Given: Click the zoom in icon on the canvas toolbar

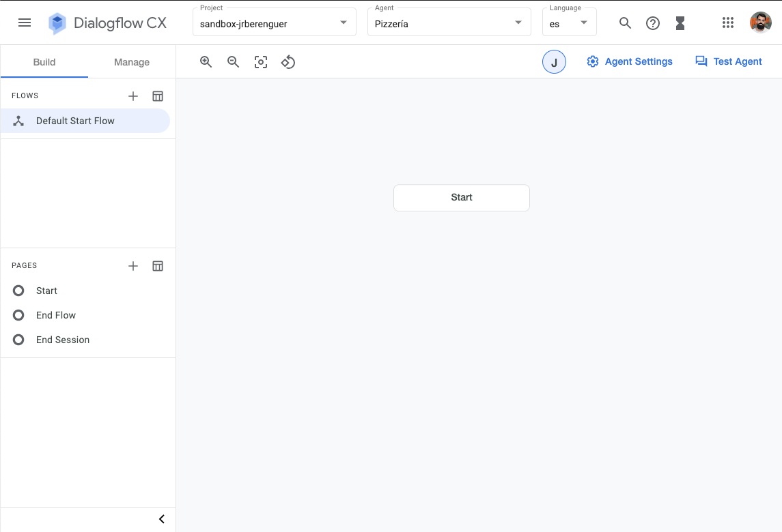Looking at the screenshot, I should pyautogui.click(x=206, y=61).
